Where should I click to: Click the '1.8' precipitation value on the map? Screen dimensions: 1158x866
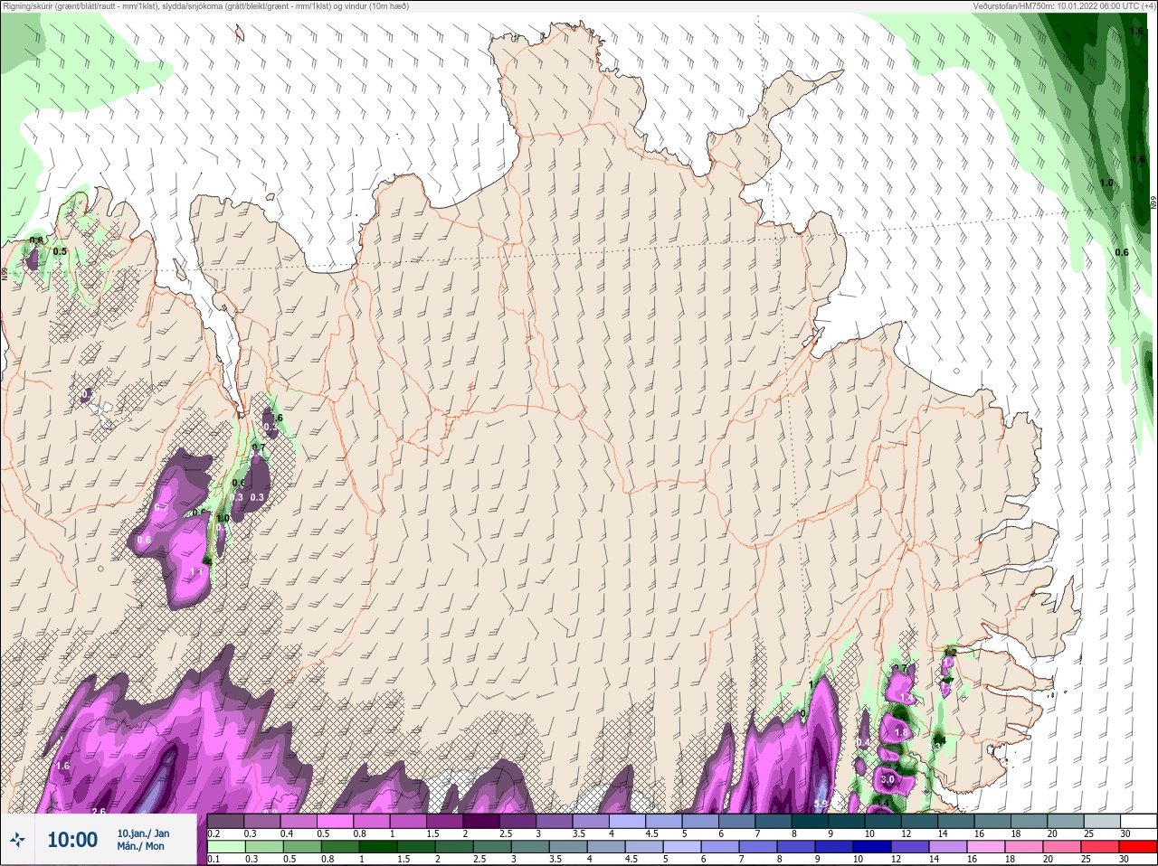(x=900, y=732)
